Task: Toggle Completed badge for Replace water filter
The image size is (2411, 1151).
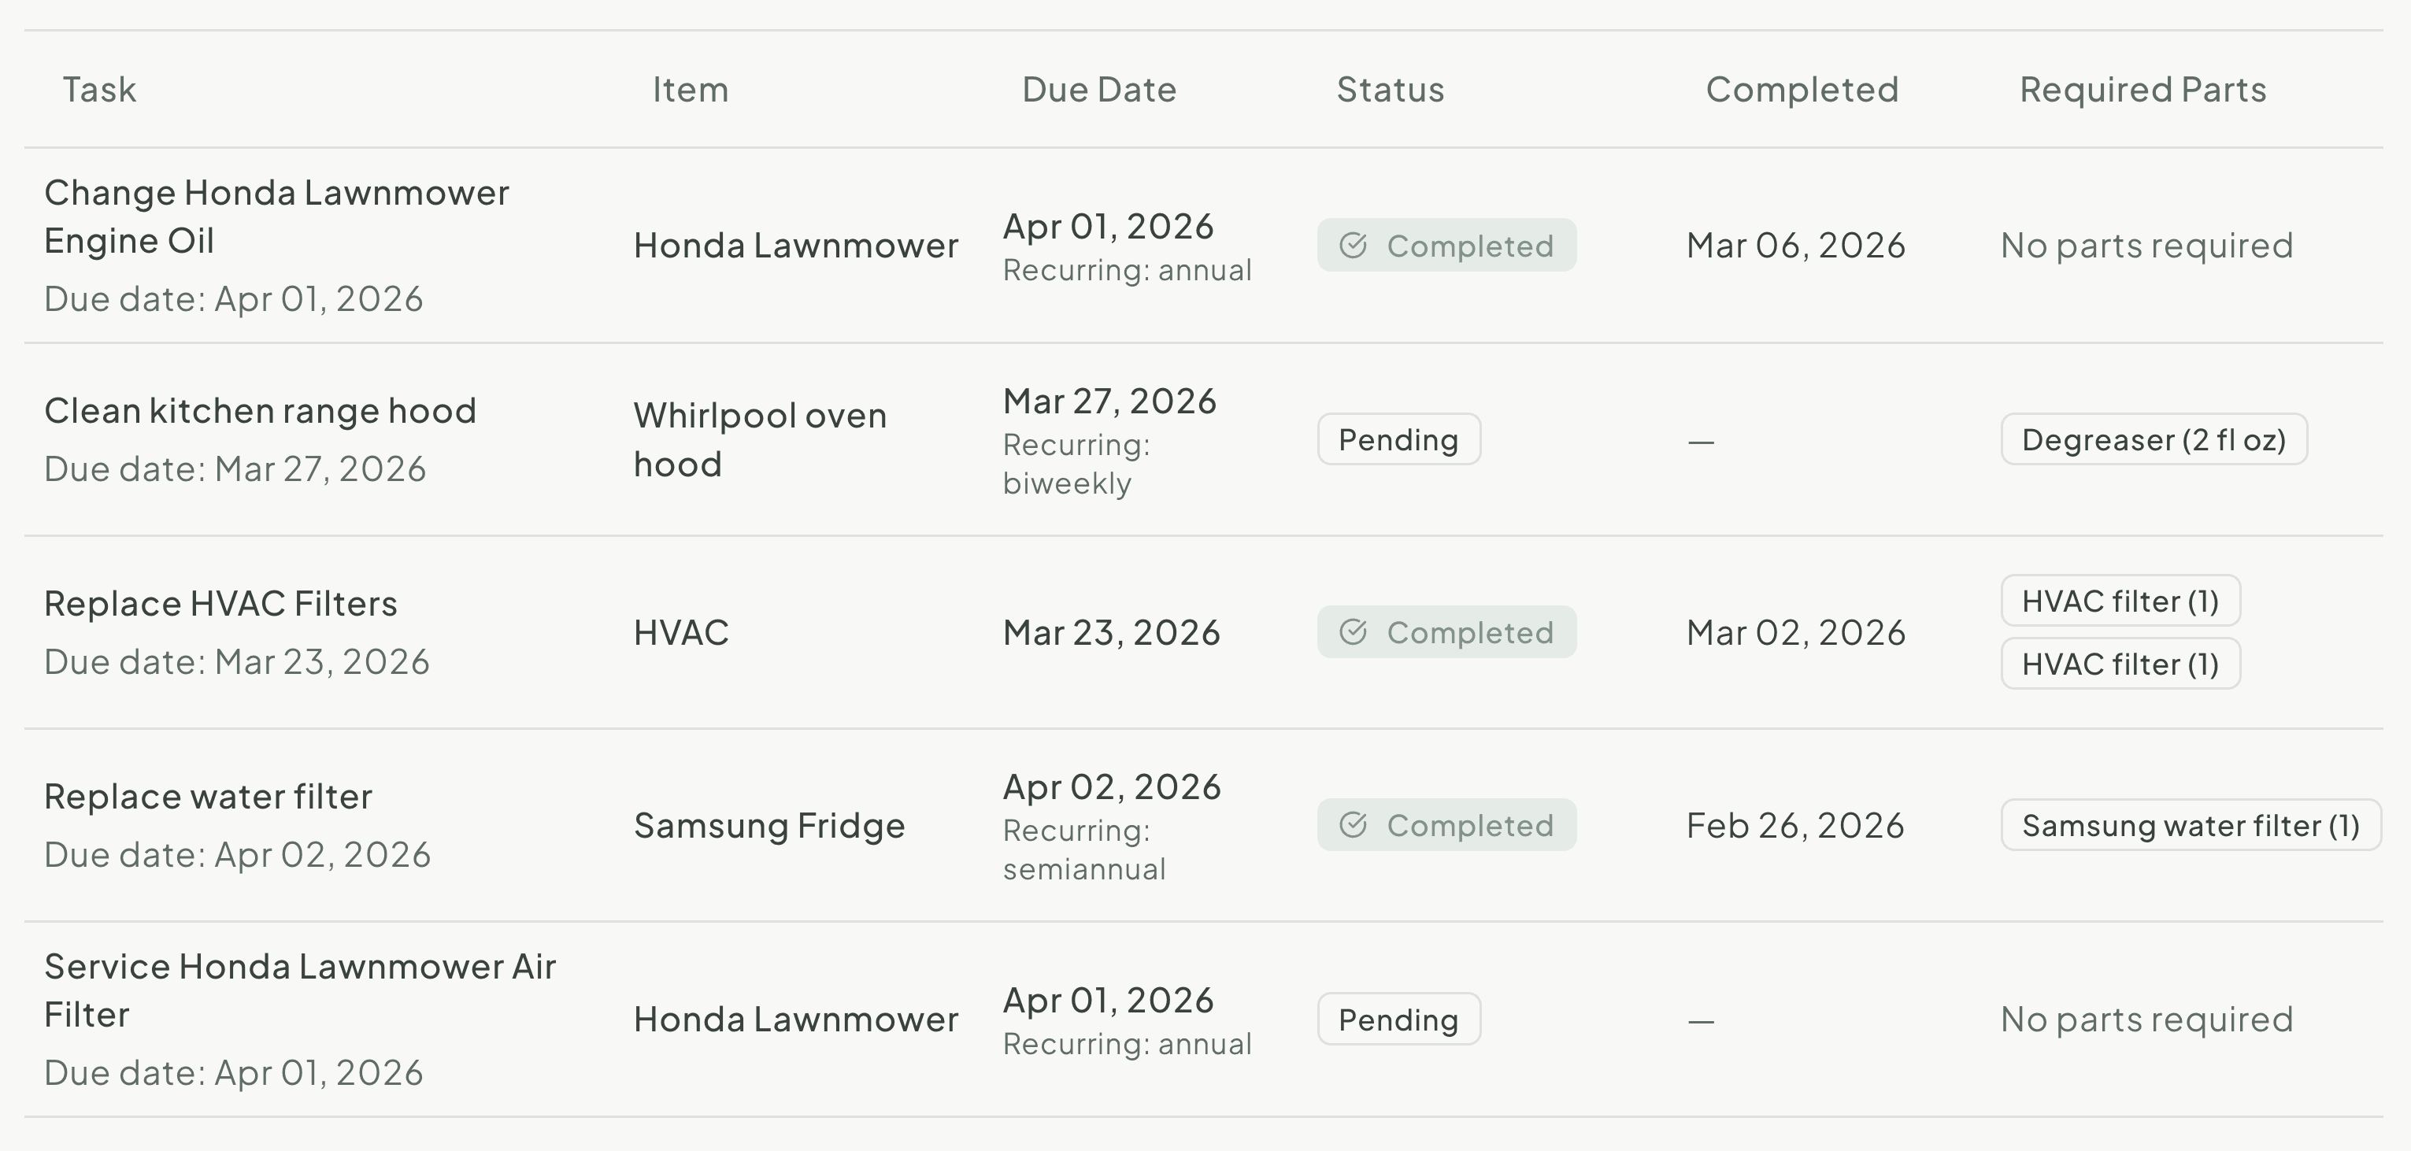Action: pos(1447,825)
